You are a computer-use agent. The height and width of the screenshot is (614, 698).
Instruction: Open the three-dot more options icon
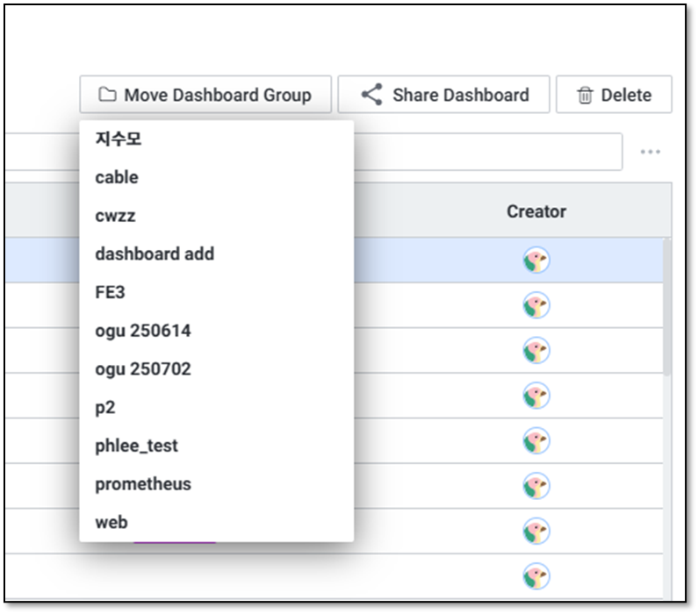point(650,152)
